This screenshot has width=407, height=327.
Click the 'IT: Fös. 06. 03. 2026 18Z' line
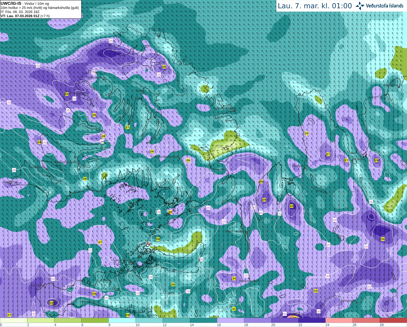[20, 12]
